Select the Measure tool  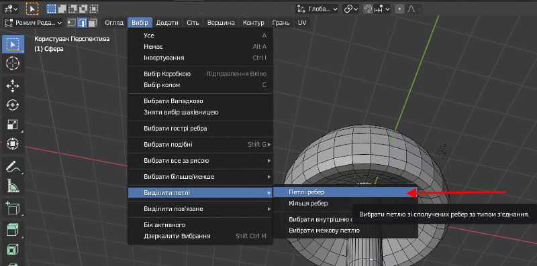tap(13, 186)
